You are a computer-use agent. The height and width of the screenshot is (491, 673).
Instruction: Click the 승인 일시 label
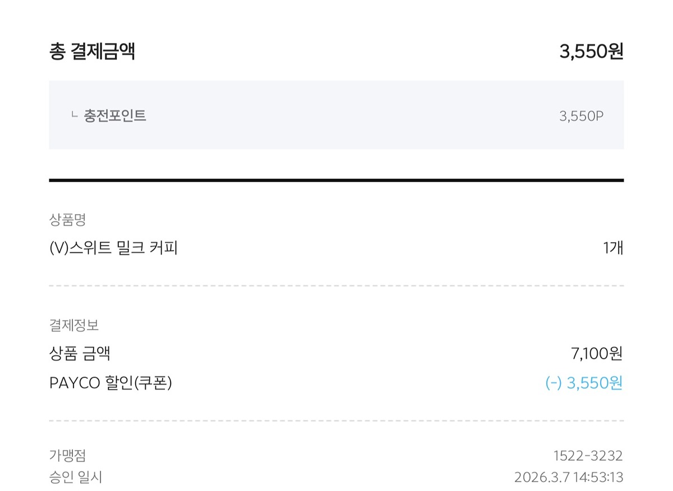coord(76,478)
